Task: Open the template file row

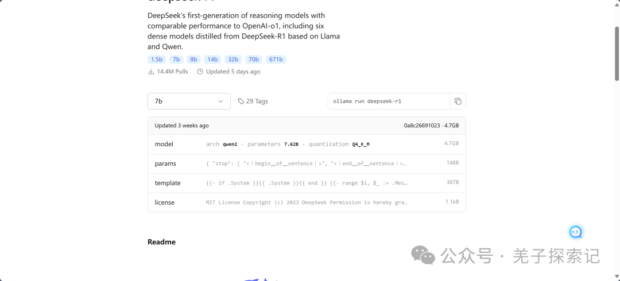Action: coord(307,183)
